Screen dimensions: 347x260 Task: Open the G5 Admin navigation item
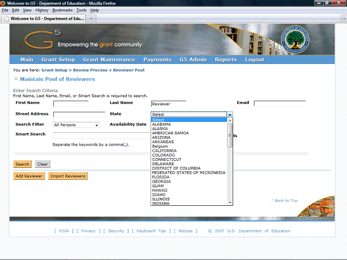[193, 60]
